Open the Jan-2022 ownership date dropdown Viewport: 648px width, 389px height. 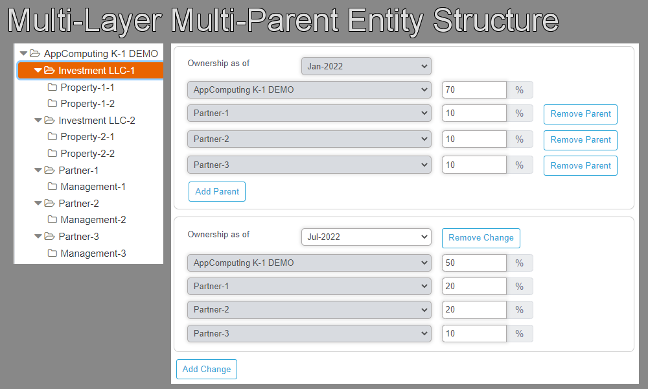coord(366,66)
